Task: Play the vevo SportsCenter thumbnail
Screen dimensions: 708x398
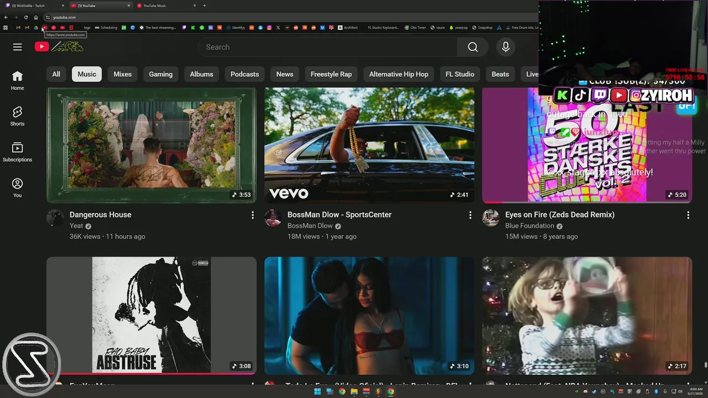Action: point(369,145)
